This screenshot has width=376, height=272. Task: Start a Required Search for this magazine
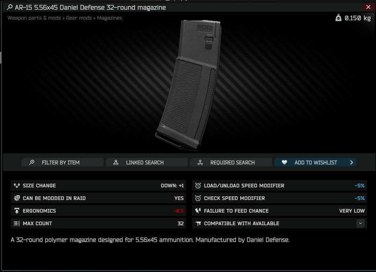click(231, 162)
